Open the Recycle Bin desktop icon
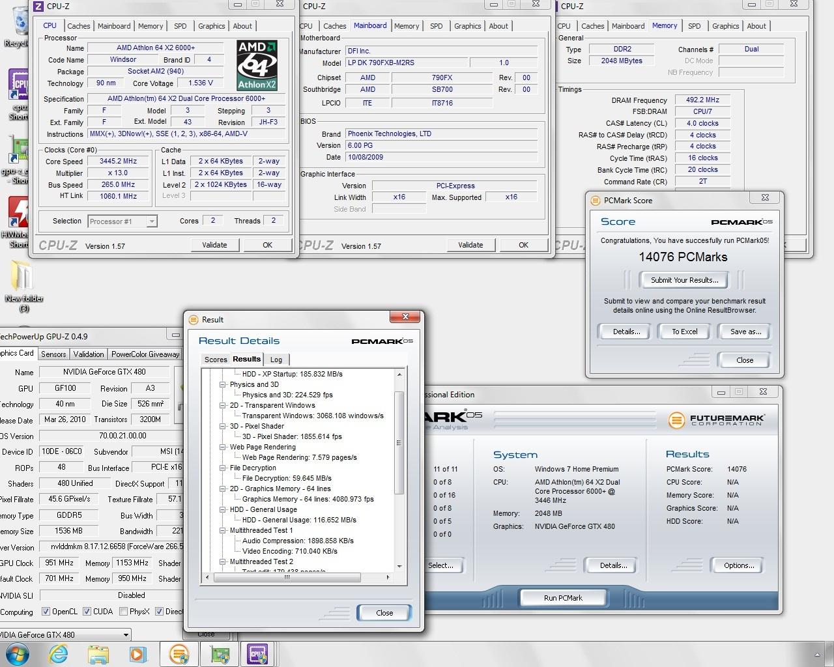Viewport: 834px width, 667px height. coord(18,26)
